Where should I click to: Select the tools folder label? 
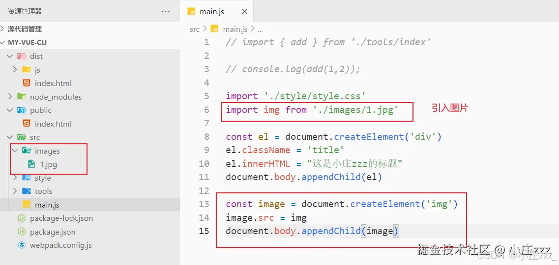[x=43, y=191]
